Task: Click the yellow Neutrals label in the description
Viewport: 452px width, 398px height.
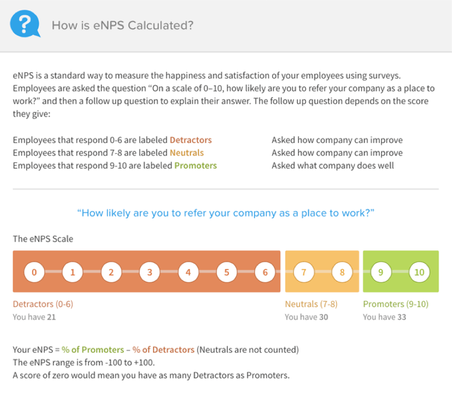Action: [x=187, y=153]
